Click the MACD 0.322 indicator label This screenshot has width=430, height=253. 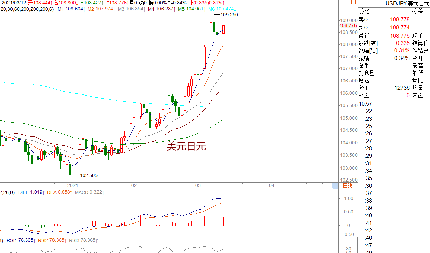[89, 192]
